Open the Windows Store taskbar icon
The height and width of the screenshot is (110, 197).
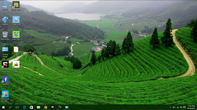tap(31, 107)
